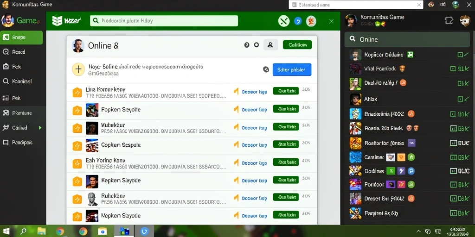Click the orange badge in Popiken Sleyotte row
The width and height of the screenshot is (475, 237).
click(x=77, y=110)
